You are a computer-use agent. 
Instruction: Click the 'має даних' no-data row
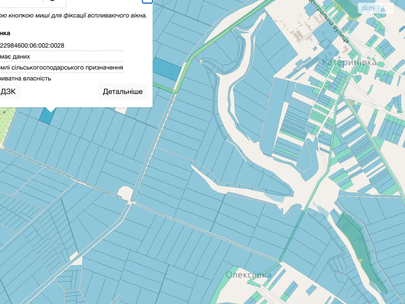tap(15, 57)
